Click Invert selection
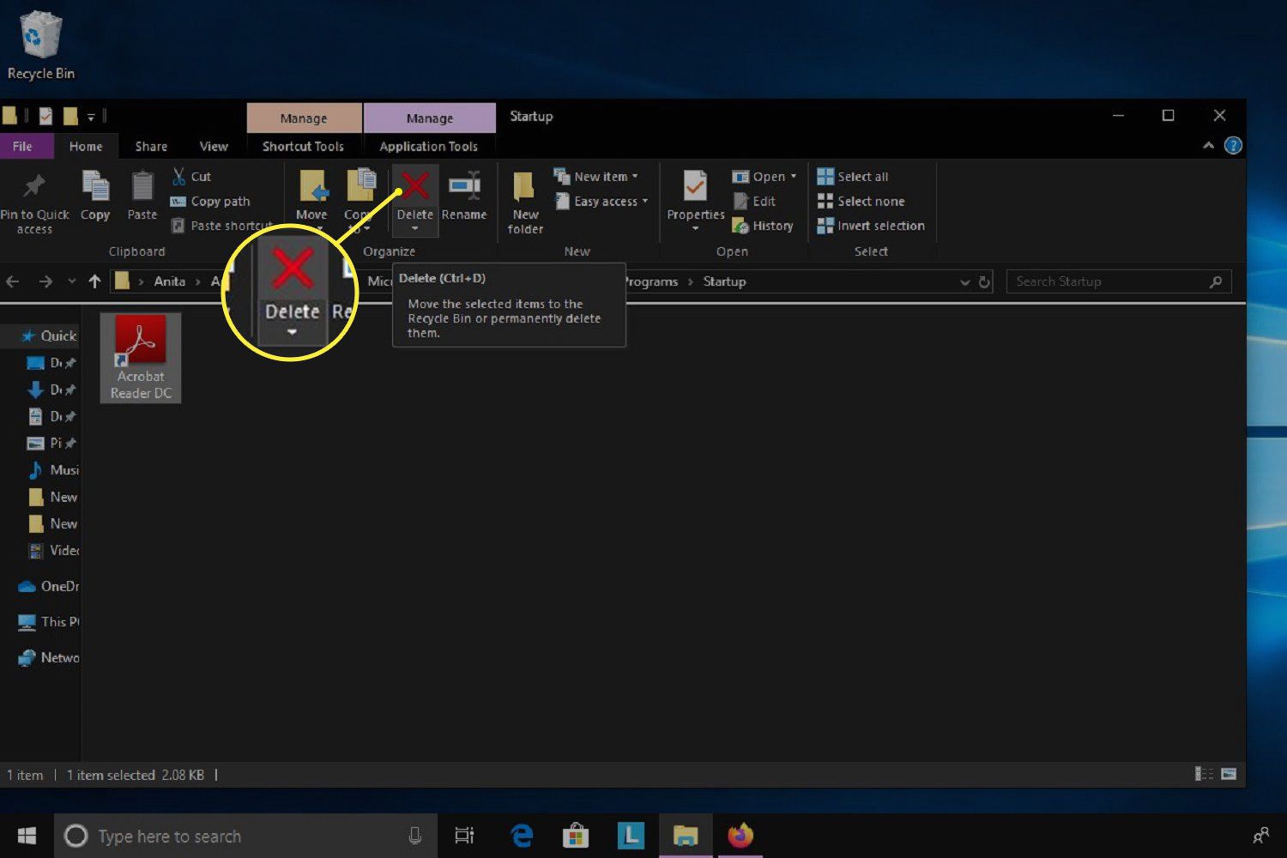 tap(871, 227)
